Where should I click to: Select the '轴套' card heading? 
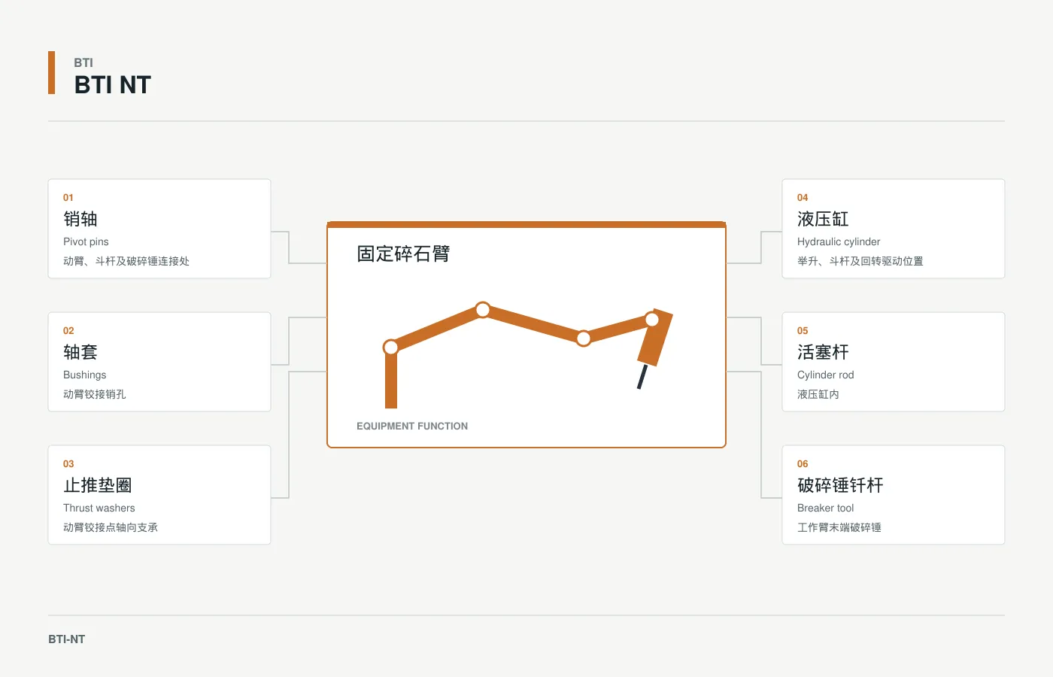click(x=80, y=352)
